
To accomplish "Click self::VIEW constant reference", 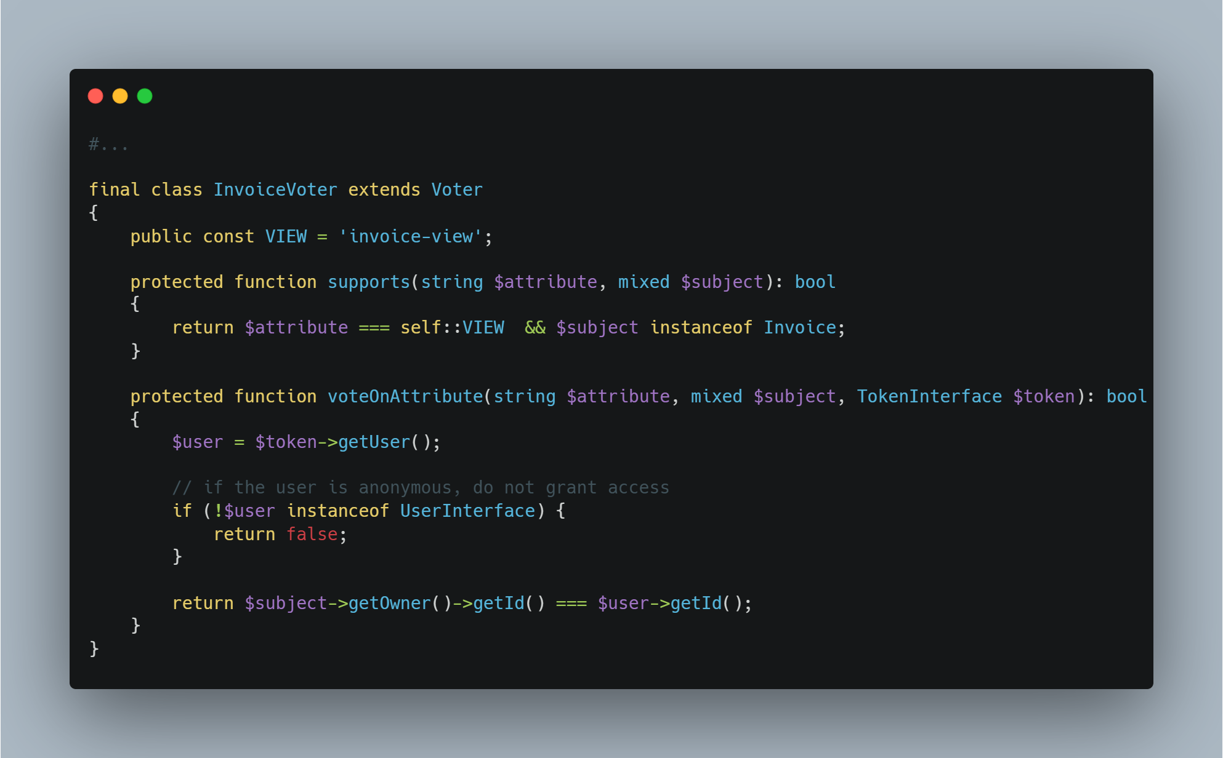I will click(x=452, y=327).
